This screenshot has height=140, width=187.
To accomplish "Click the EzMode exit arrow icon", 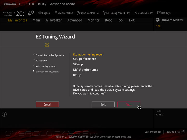I will 183,132.
